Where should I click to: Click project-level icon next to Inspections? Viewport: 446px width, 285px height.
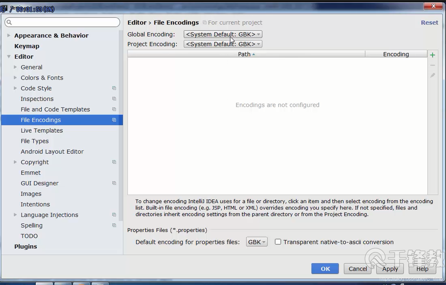(x=114, y=99)
